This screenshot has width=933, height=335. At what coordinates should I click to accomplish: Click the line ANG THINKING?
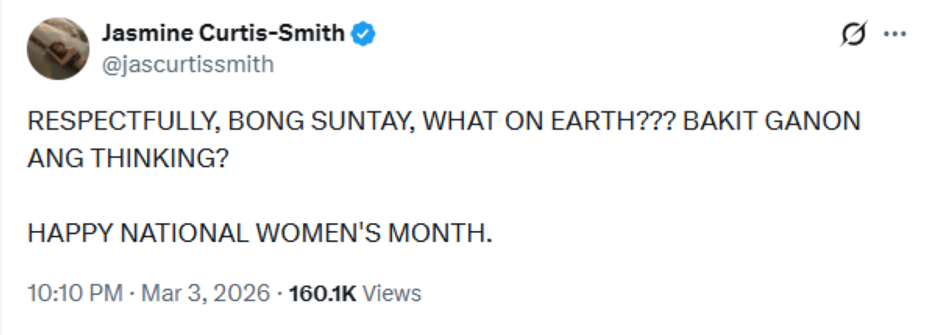128,156
